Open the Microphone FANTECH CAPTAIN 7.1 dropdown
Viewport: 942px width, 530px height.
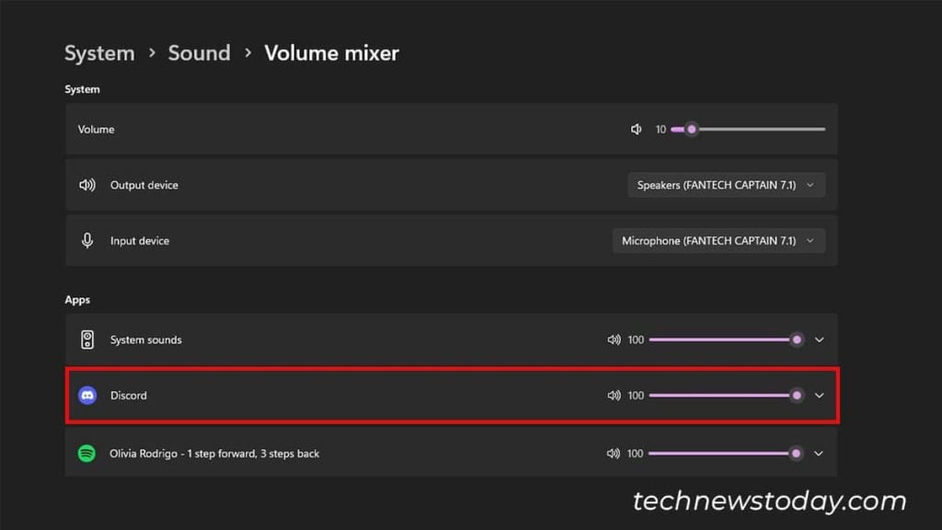(718, 240)
